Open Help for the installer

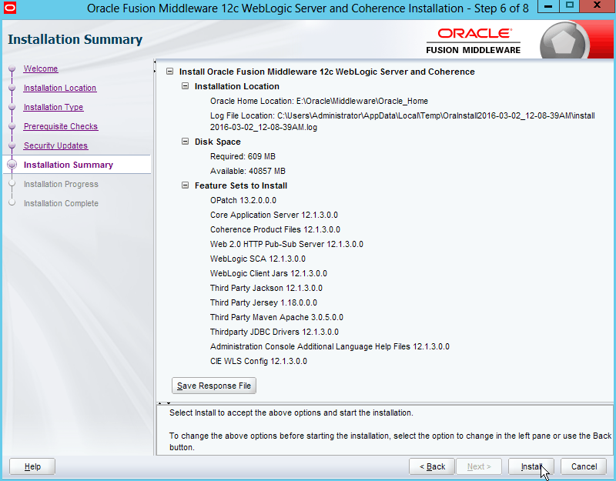tap(32, 466)
